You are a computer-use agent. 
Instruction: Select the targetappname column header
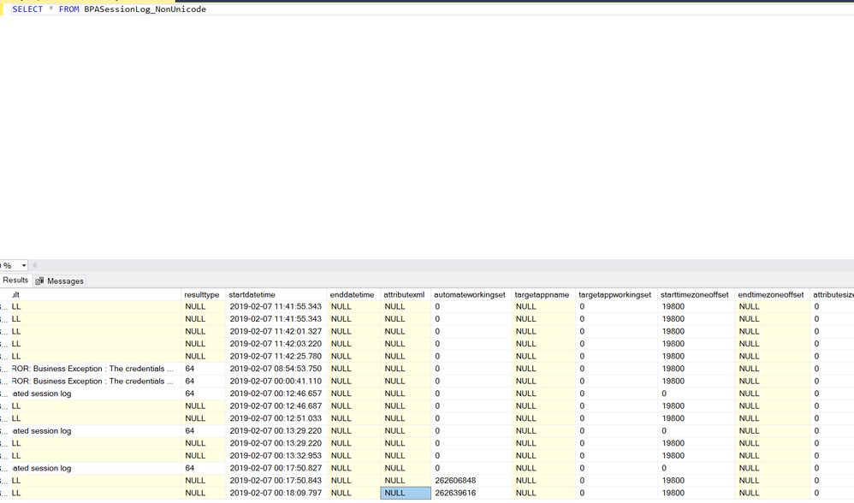click(542, 294)
